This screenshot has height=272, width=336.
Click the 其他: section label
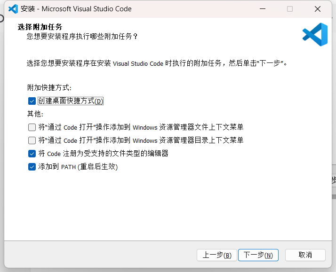tap(35, 114)
